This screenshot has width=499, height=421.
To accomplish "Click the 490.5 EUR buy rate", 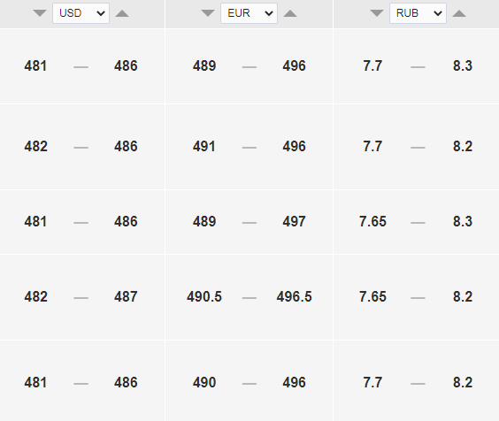I will [x=204, y=297].
